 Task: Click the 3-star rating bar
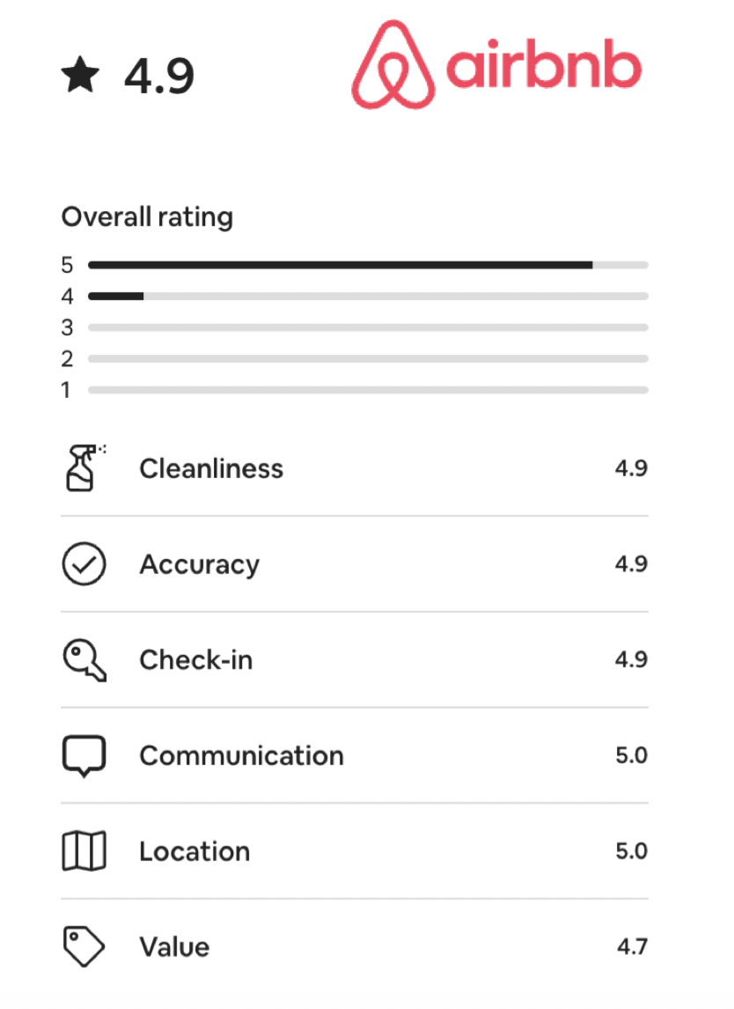368,328
